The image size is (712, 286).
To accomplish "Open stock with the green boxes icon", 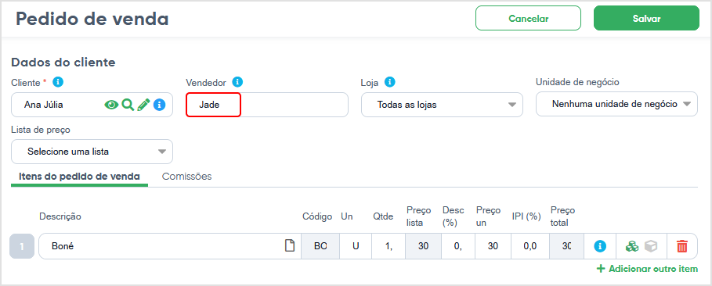I will click(631, 246).
